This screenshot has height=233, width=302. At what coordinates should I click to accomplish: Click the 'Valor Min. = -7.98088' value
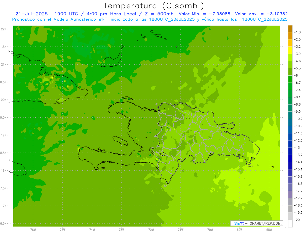coord(205,14)
